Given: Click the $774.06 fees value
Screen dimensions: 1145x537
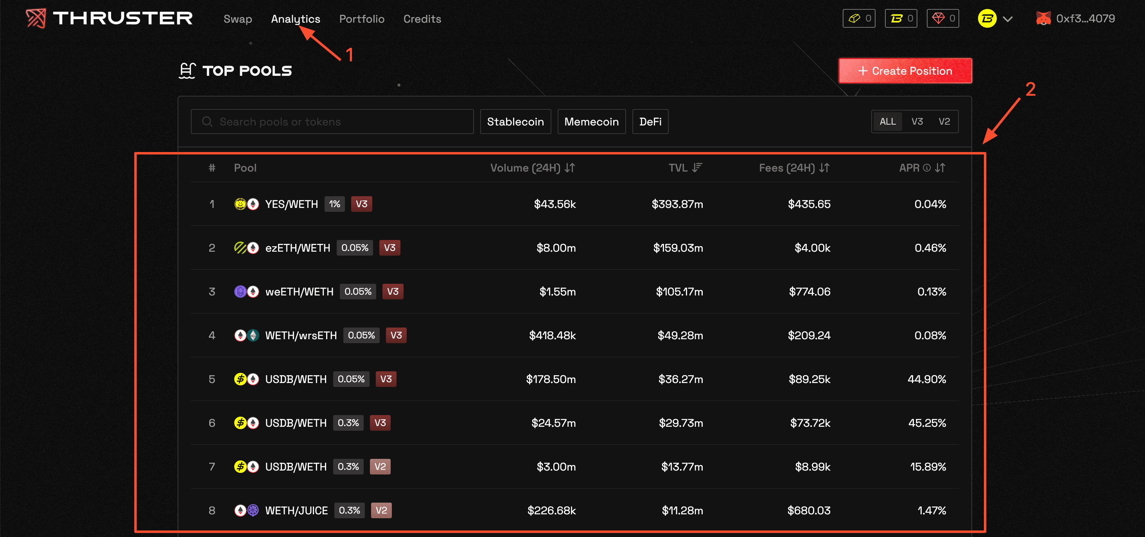Looking at the screenshot, I should 809,292.
